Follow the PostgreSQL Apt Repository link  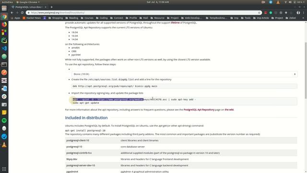pos(199,110)
